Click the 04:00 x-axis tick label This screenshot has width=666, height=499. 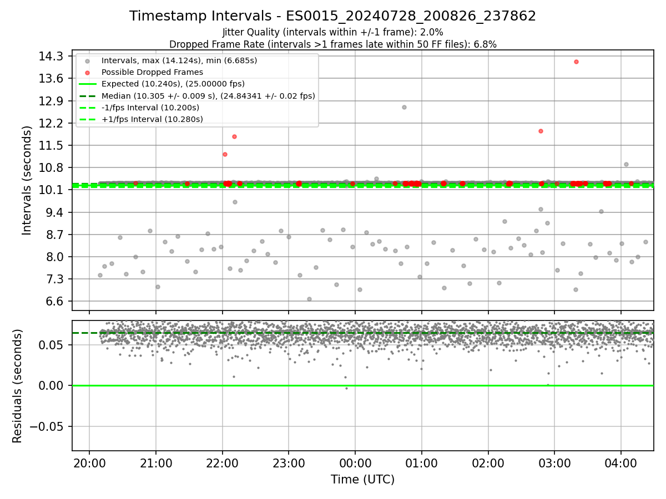620,463
